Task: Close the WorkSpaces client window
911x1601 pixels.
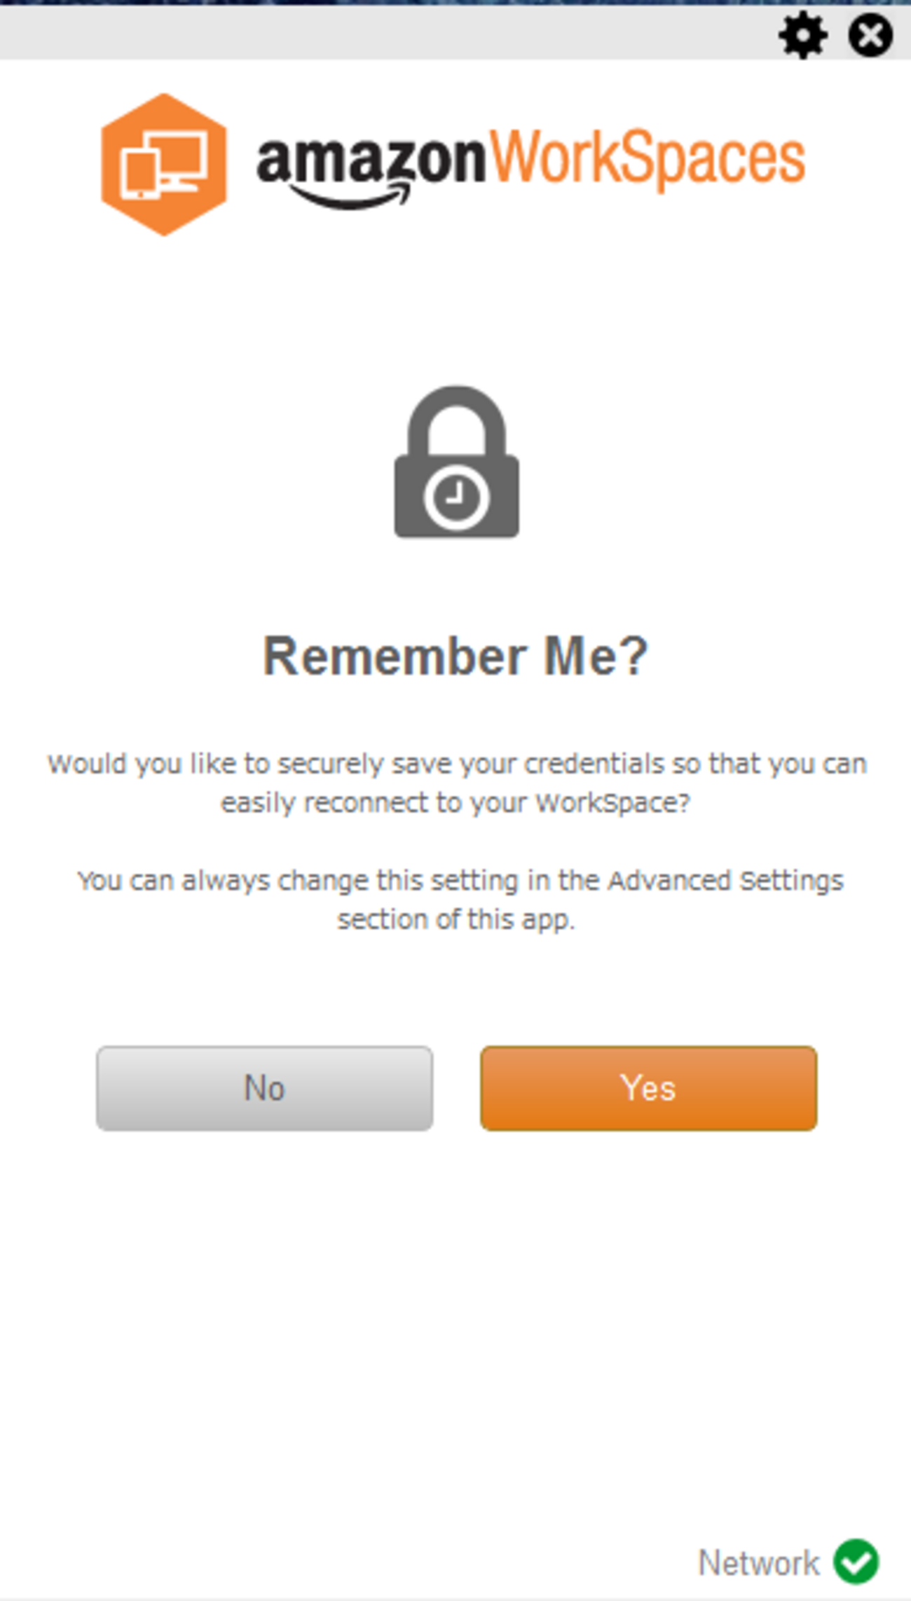Action: [870, 35]
